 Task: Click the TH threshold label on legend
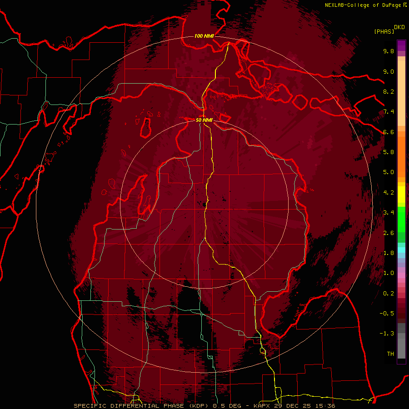click(x=390, y=354)
